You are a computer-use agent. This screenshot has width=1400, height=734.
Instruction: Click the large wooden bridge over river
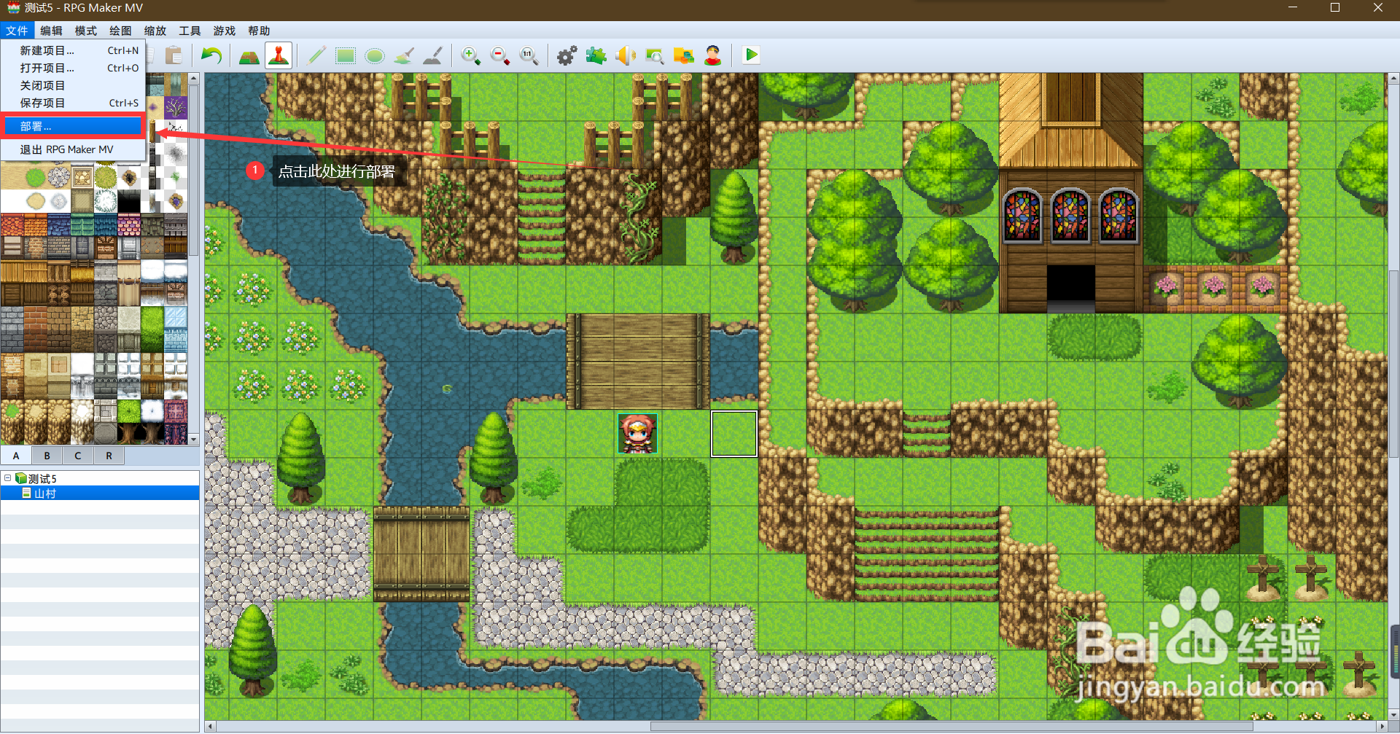638,362
